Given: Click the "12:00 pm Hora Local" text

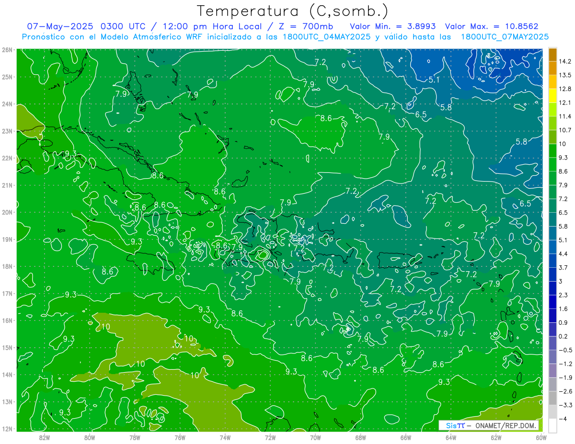Looking at the screenshot, I should coord(213,26).
